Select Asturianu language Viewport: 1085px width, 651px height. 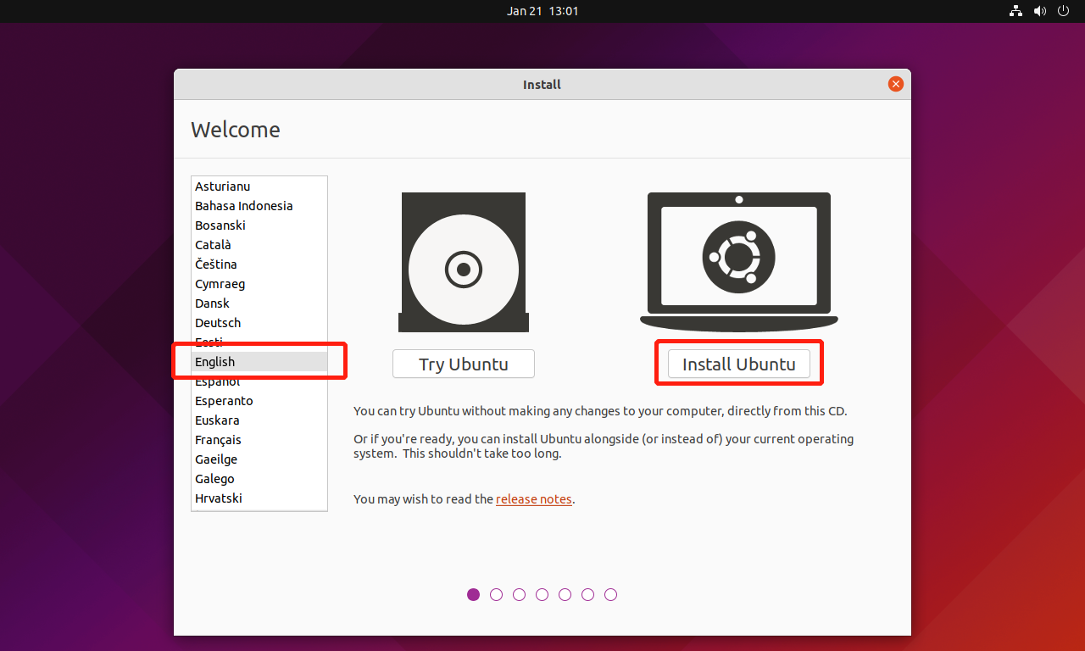click(x=259, y=186)
